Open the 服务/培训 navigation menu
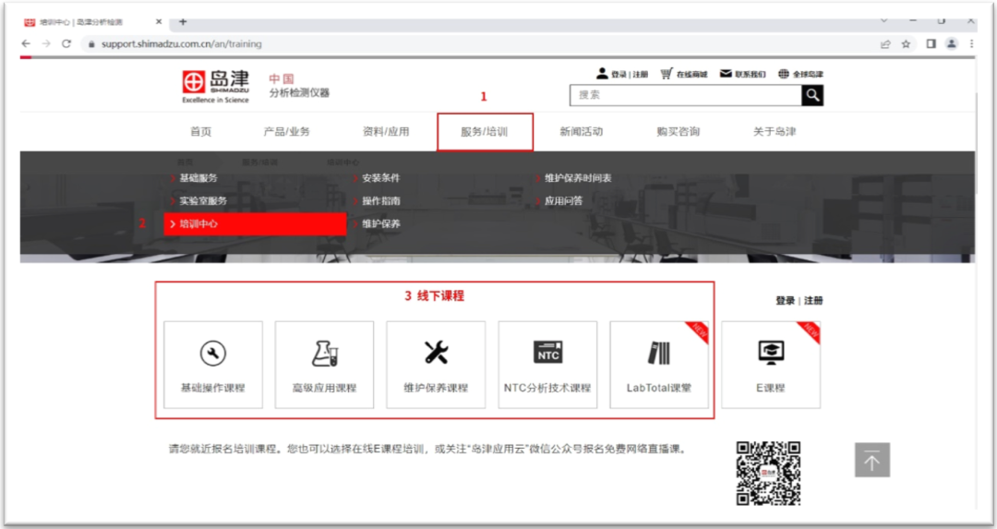This screenshot has width=997, height=529. [485, 132]
